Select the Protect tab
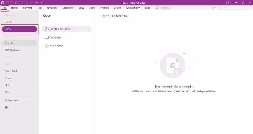The image size is (253, 134). [104, 8]
